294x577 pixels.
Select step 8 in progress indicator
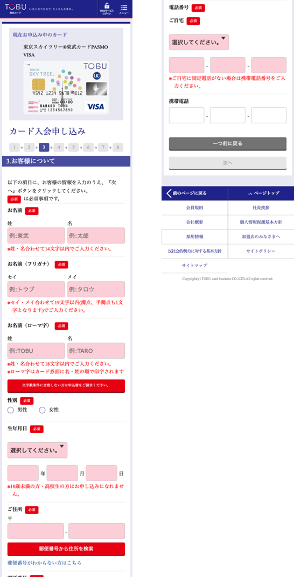click(118, 148)
